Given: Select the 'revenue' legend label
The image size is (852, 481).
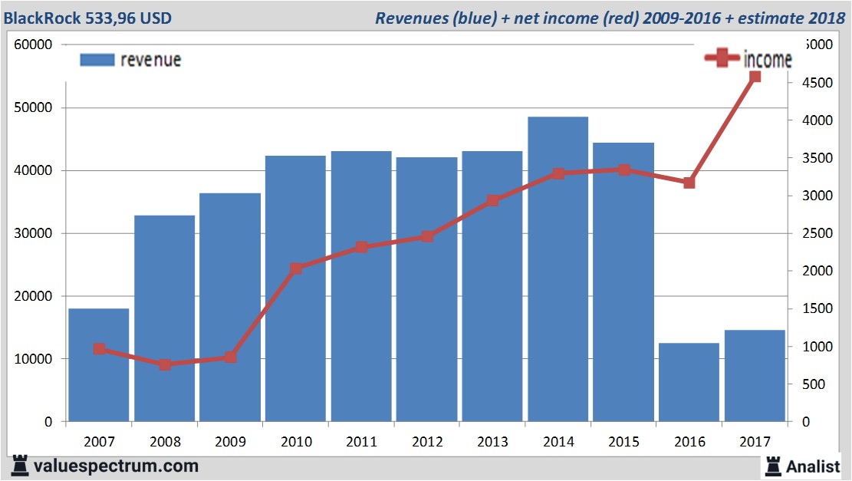Looking at the screenshot, I should point(150,60).
